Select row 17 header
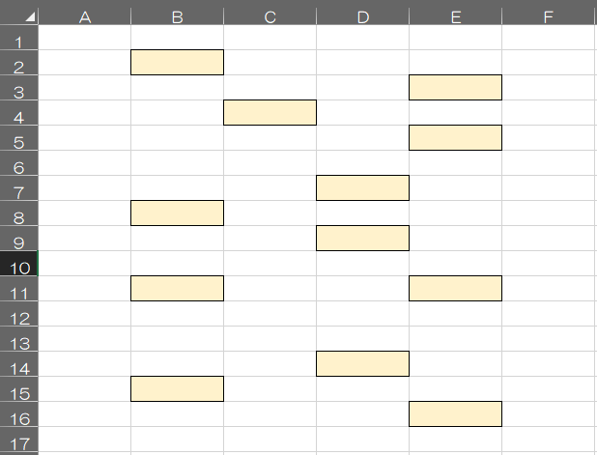Screen dimensions: 597x455 [18, 444]
